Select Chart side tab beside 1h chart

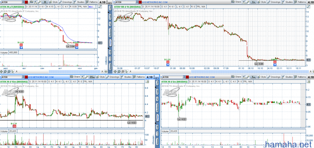click(110, 42)
